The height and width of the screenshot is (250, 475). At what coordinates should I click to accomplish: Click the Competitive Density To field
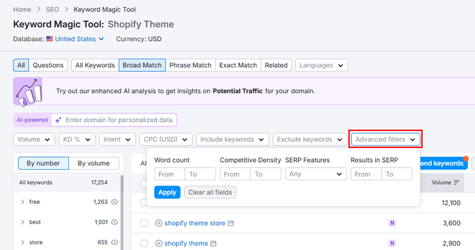[x=266, y=174]
